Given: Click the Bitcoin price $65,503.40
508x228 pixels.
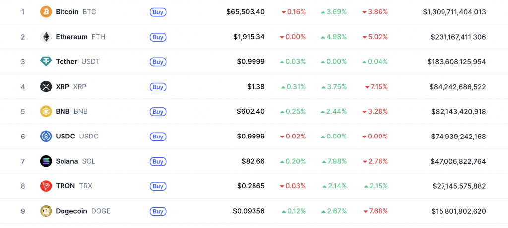Looking at the screenshot, I should tap(245, 11).
